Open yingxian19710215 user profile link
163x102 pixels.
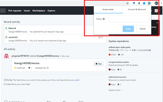click(x=20, y=56)
